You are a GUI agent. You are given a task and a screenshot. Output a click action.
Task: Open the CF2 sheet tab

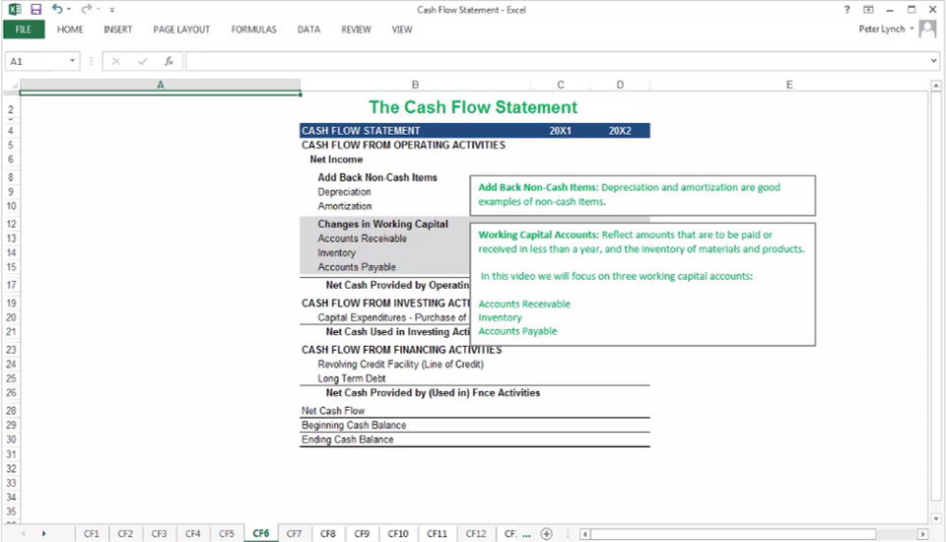[x=125, y=533]
